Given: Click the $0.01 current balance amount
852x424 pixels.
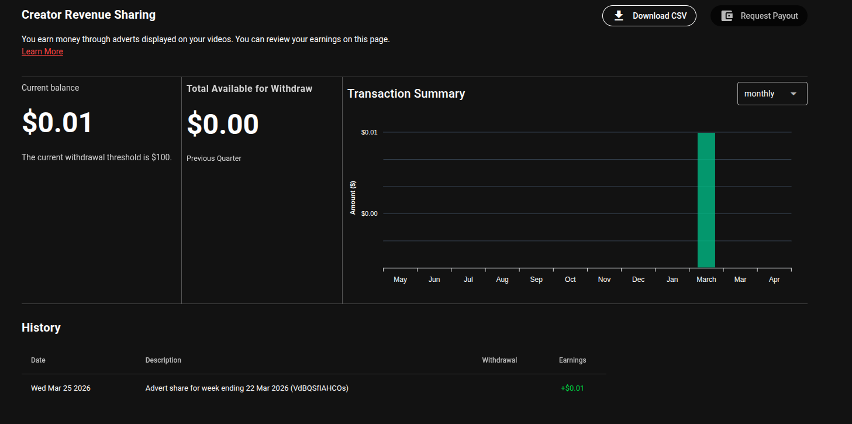Looking at the screenshot, I should click(57, 123).
